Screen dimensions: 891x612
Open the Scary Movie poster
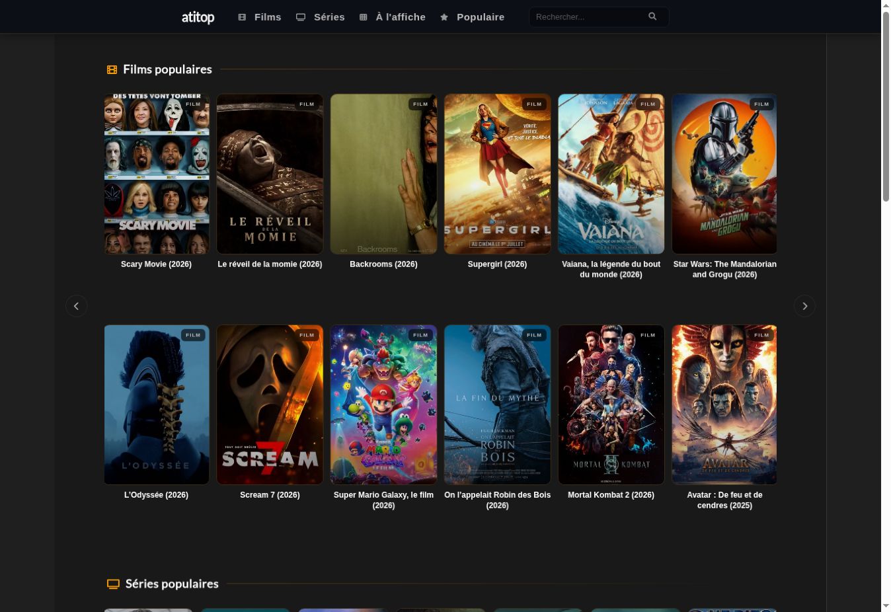157,174
